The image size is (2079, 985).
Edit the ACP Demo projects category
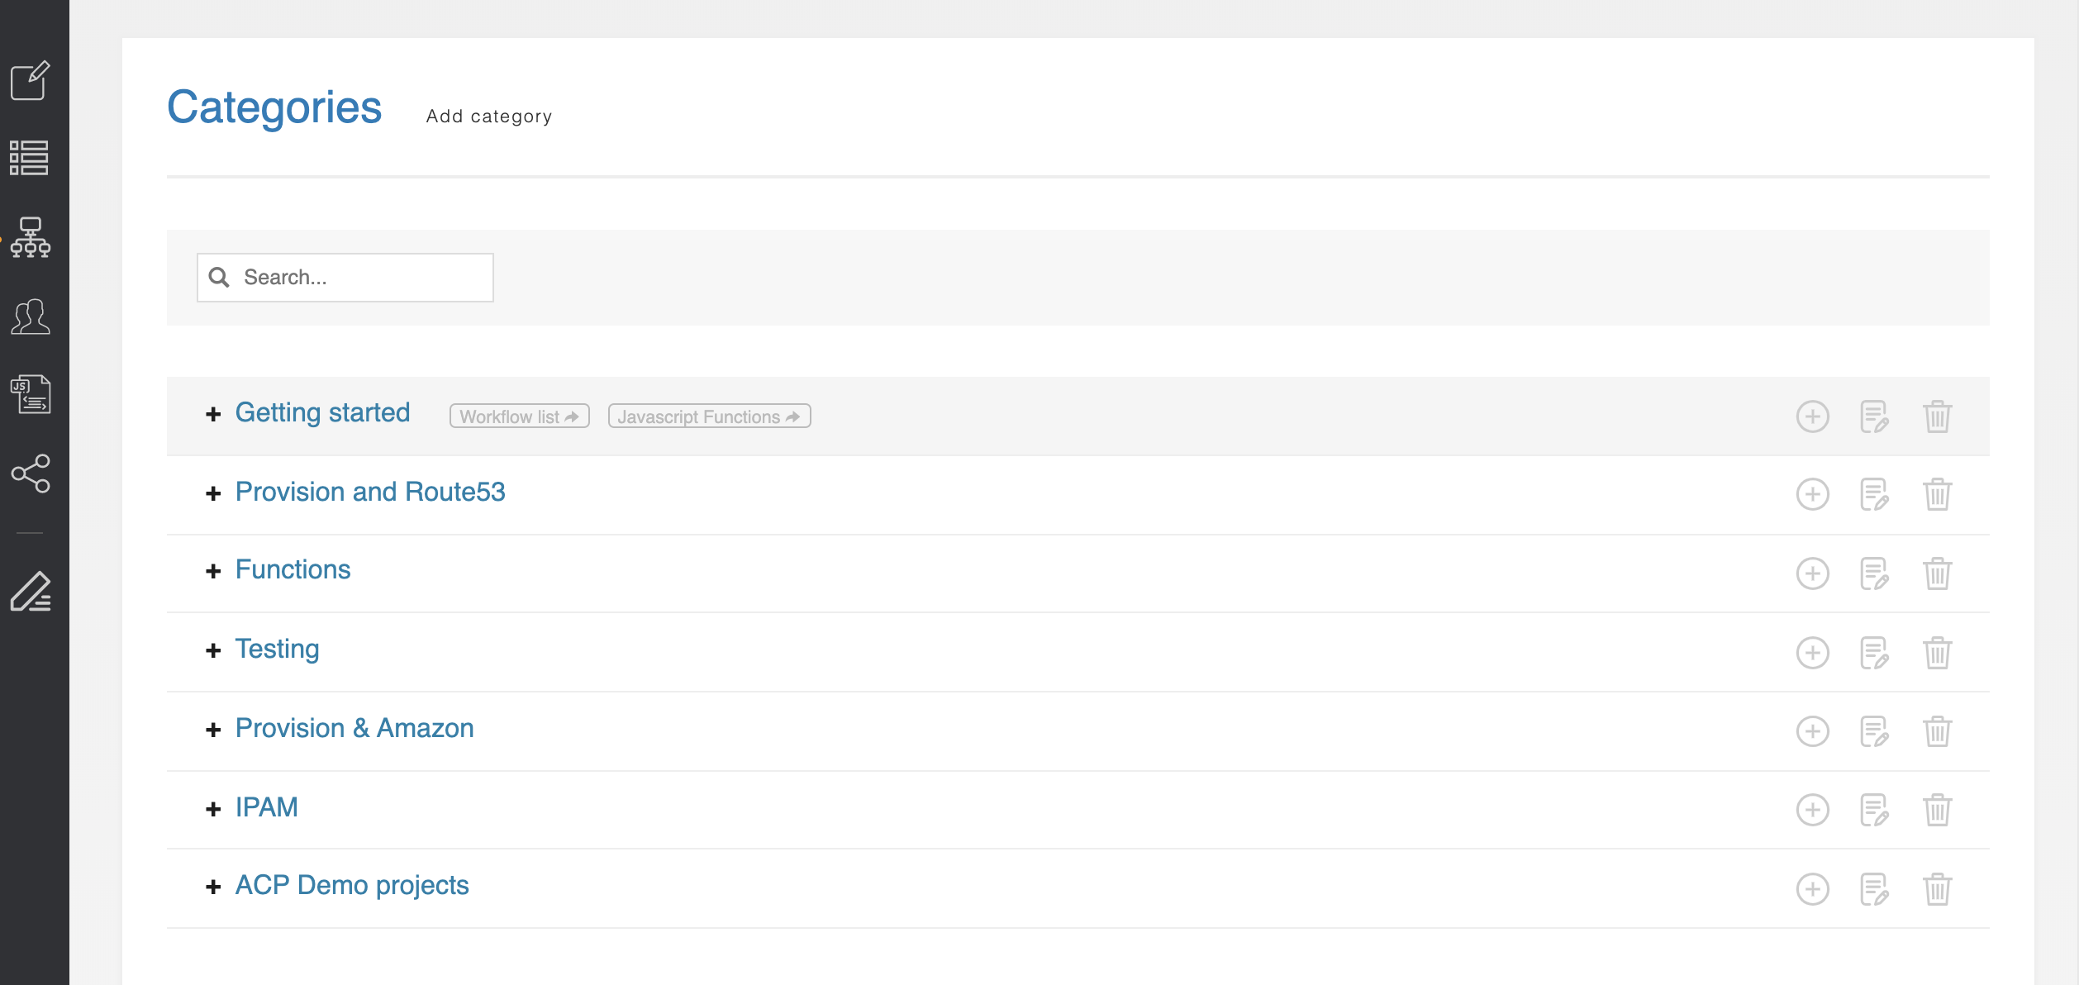(1874, 889)
